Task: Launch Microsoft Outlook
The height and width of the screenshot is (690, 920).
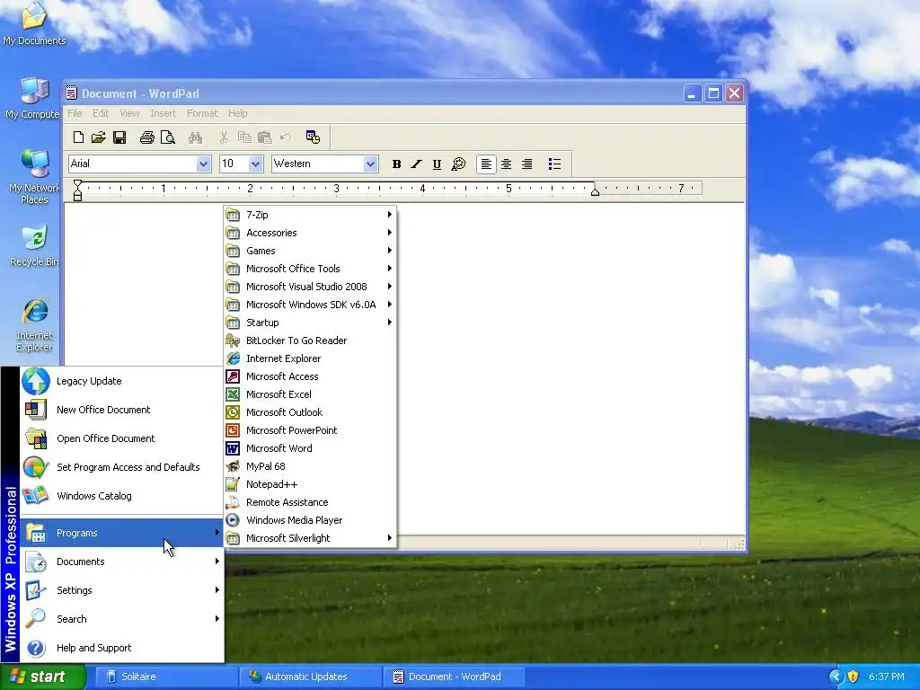Action: (x=310, y=412)
